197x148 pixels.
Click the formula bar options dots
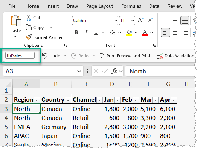(87, 71)
